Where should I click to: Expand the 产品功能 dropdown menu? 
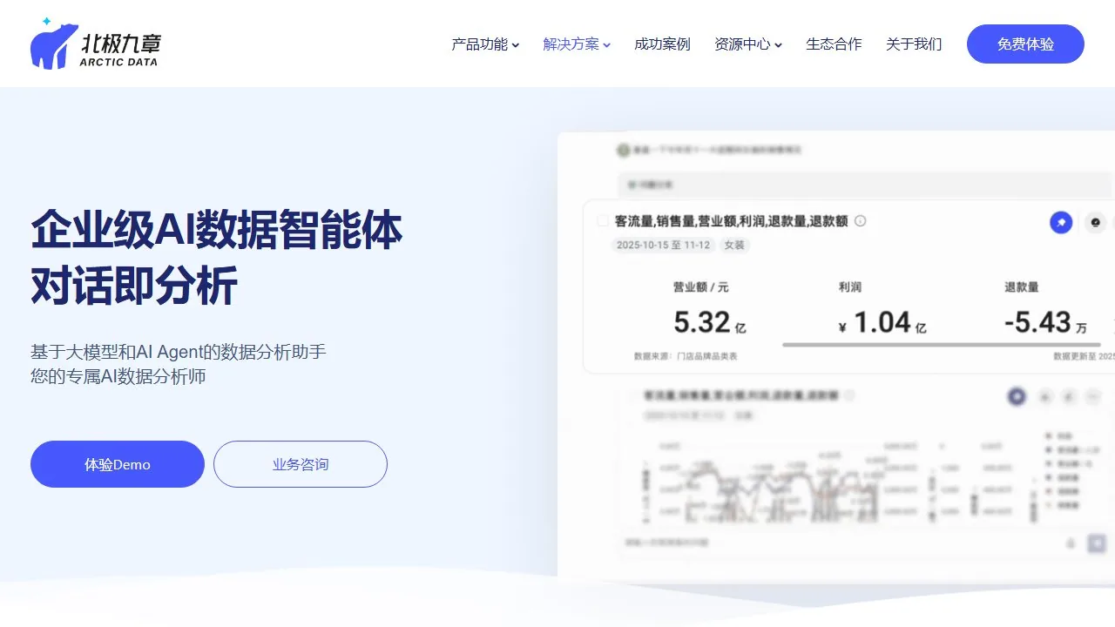tap(485, 44)
